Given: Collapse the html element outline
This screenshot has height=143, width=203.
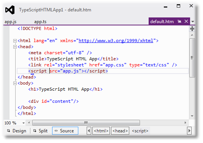Looking at the screenshot, I should coord(15,41).
